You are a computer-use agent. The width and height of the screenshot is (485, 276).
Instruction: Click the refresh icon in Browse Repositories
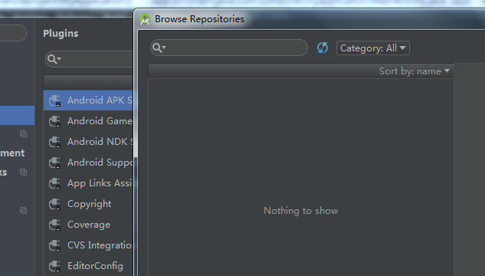pos(323,48)
